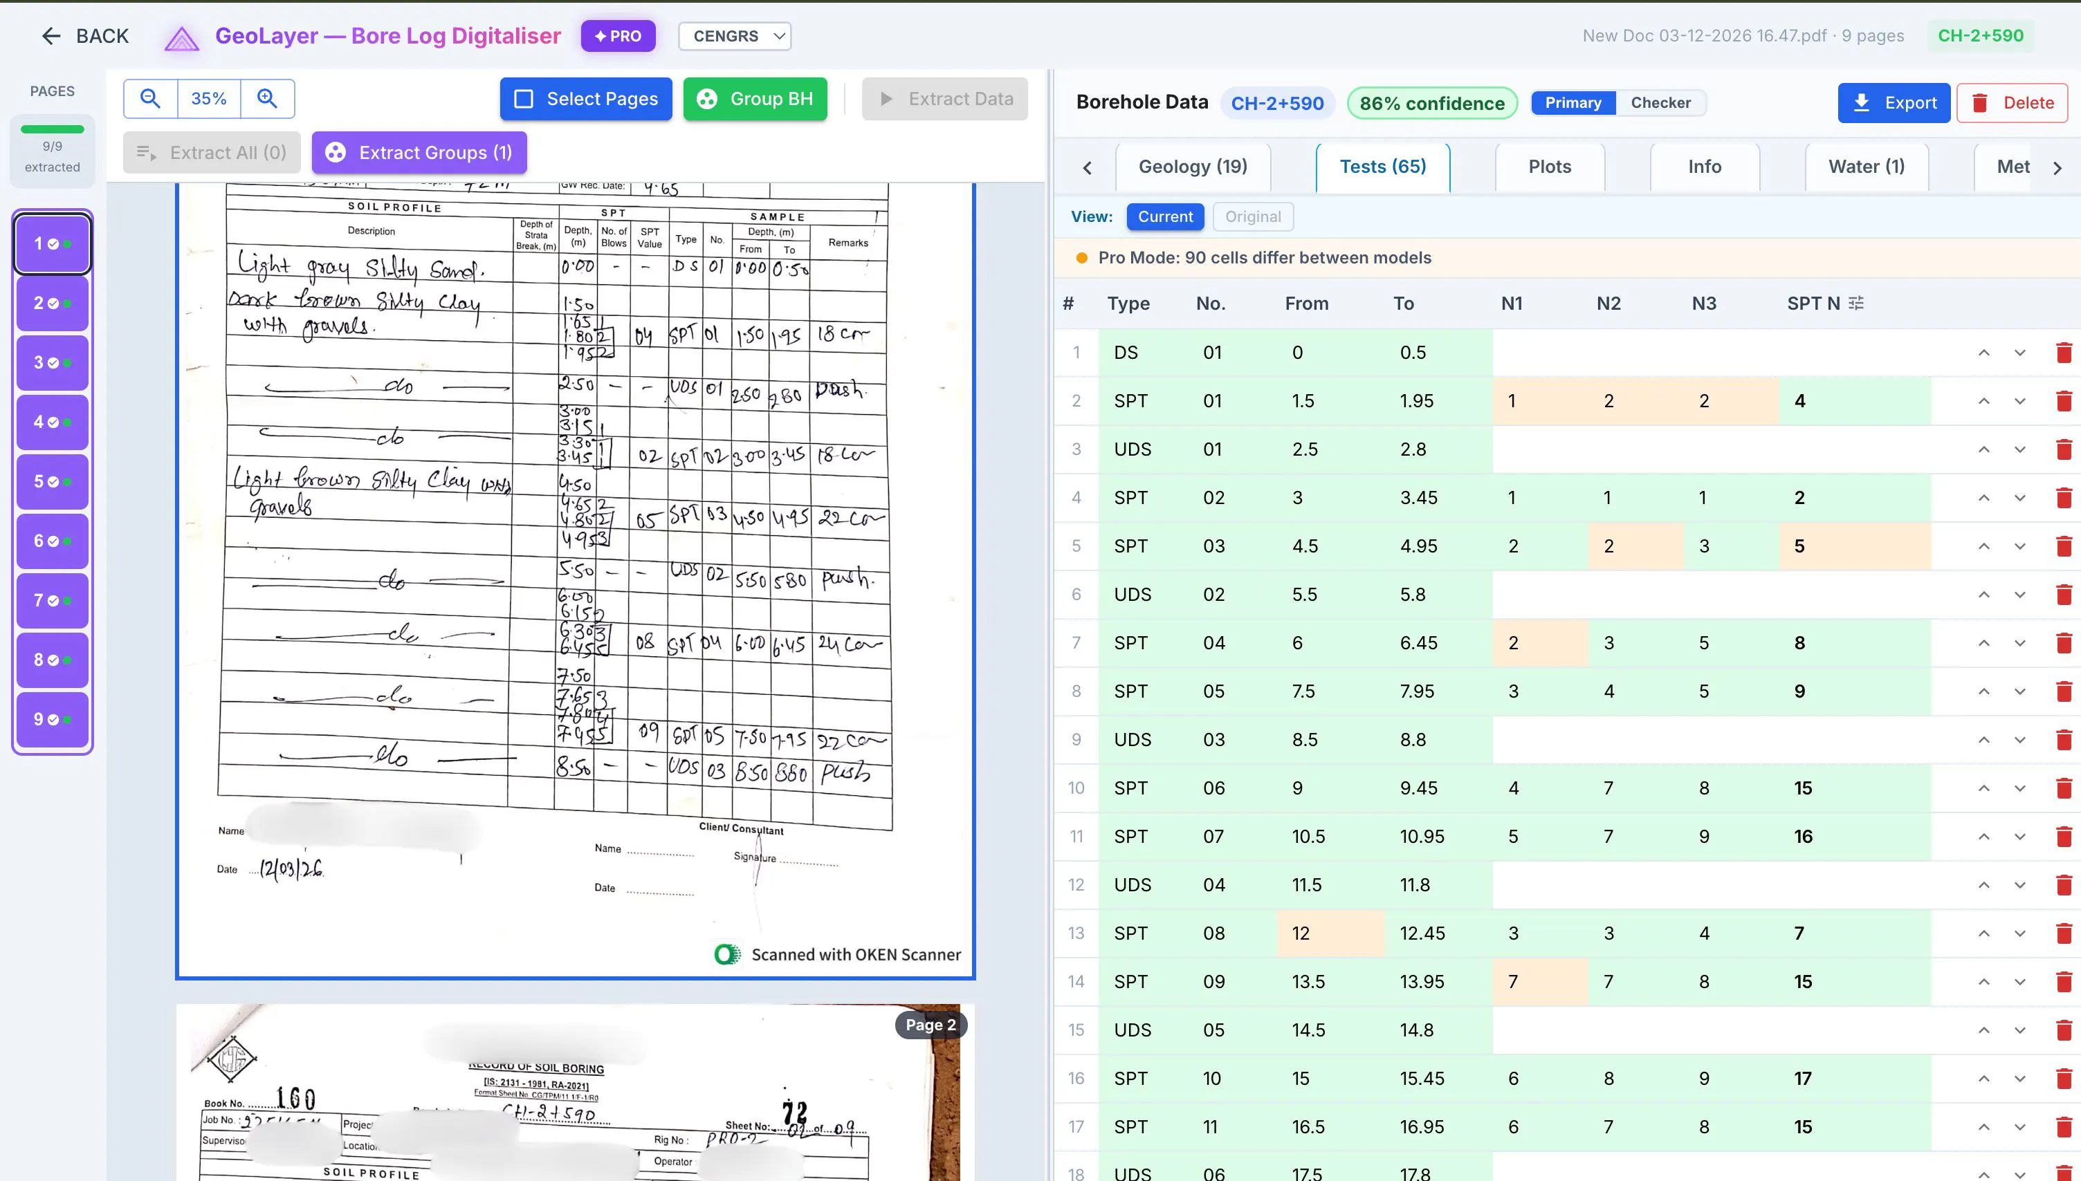Delete the SPT 03 row with trash icon
2081x1181 pixels.
[2063, 547]
